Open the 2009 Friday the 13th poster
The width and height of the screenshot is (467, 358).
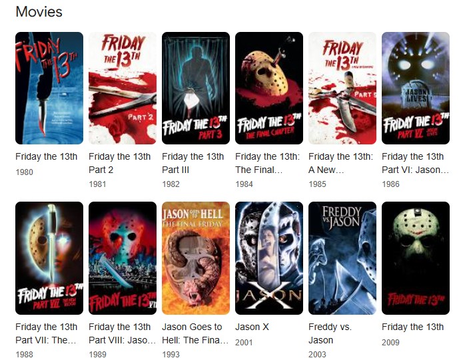[416, 258]
